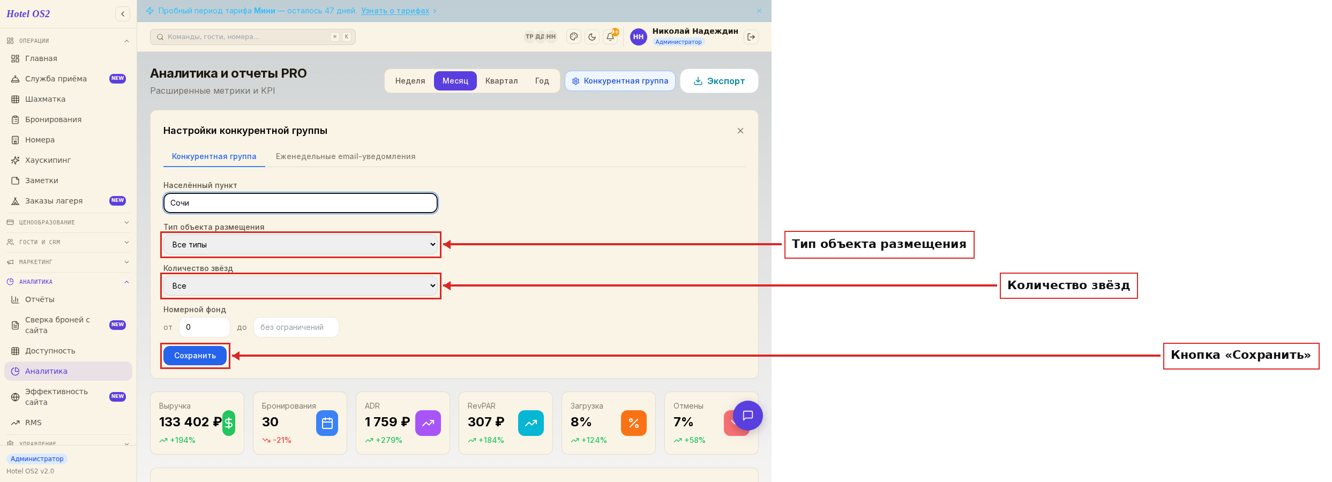
Task: Switch to Еженедельные email-уведомления tab
Action: (346, 156)
